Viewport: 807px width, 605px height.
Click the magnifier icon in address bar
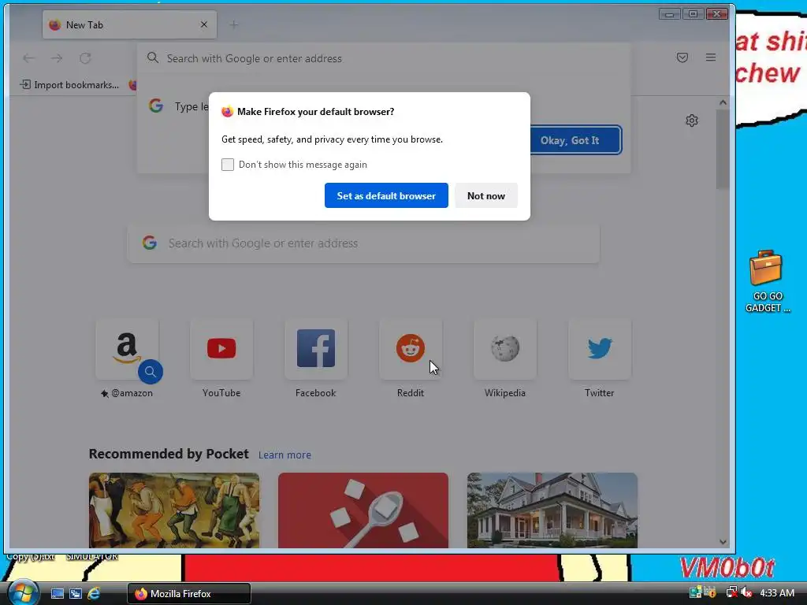pyautogui.click(x=152, y=58)
